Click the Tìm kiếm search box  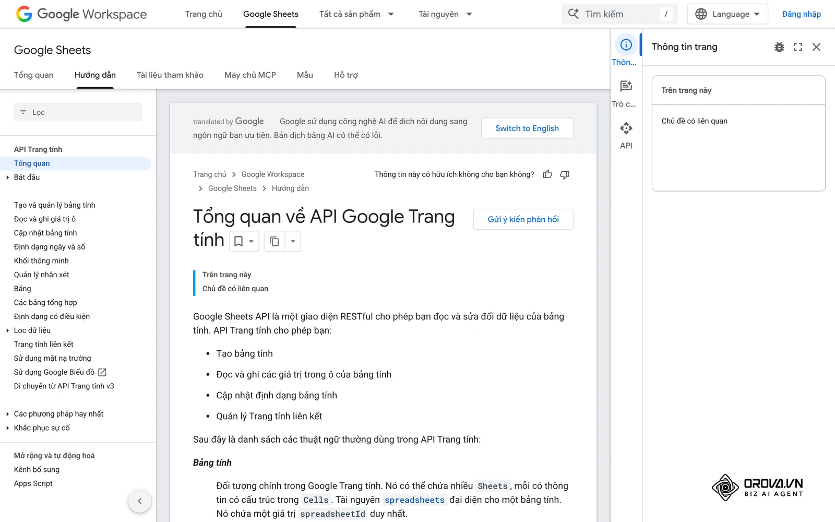click(x=619, y=14)
